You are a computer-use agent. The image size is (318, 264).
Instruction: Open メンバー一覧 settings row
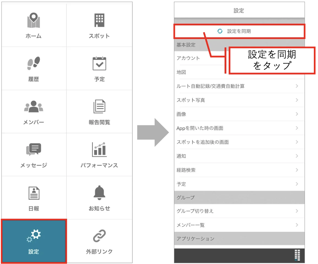click(x=239, y=225)
